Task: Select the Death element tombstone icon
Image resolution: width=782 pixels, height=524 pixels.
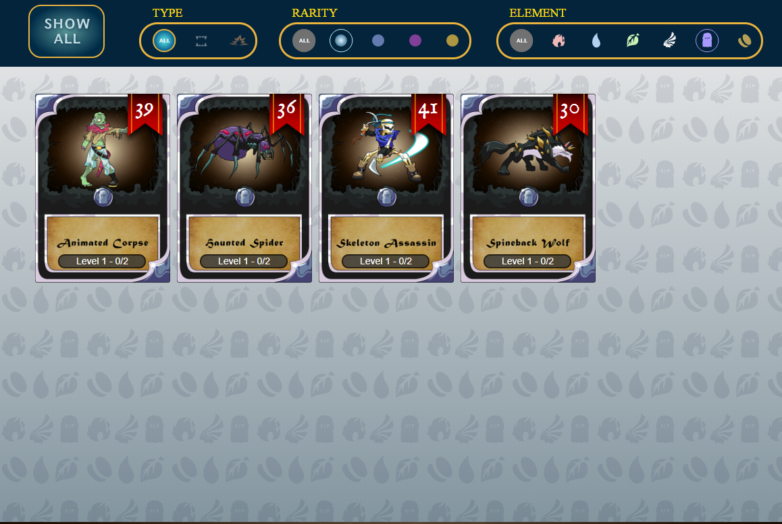Action: tap(706, 41)
